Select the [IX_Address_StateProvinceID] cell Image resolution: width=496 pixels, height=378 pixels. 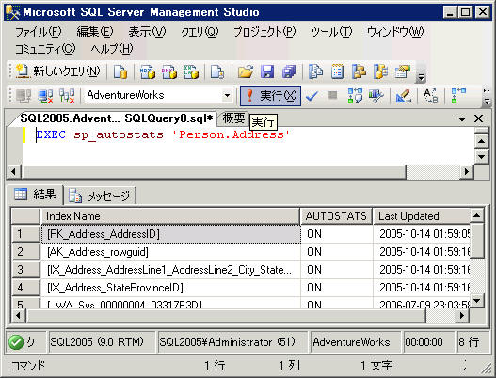[x=170, y=288]
